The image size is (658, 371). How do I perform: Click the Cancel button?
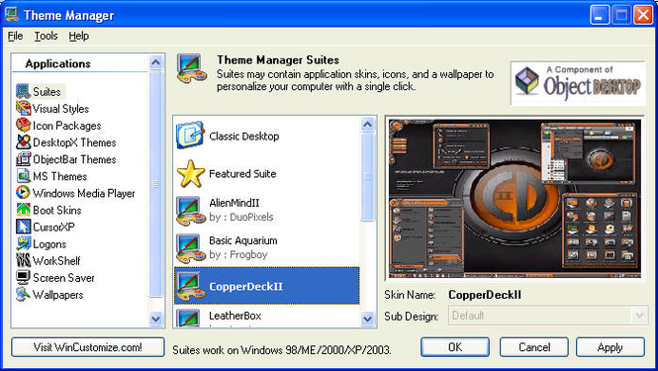point(533,347)
